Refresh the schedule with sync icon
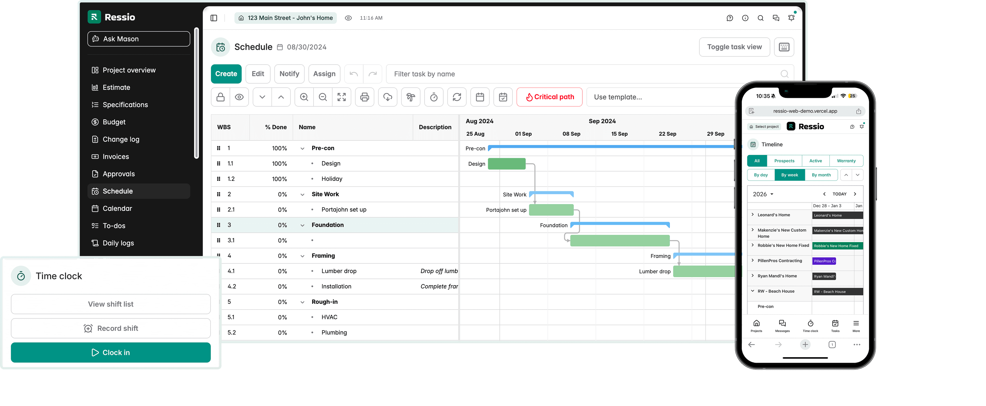 pyautogui.click(x=457, y=97)
